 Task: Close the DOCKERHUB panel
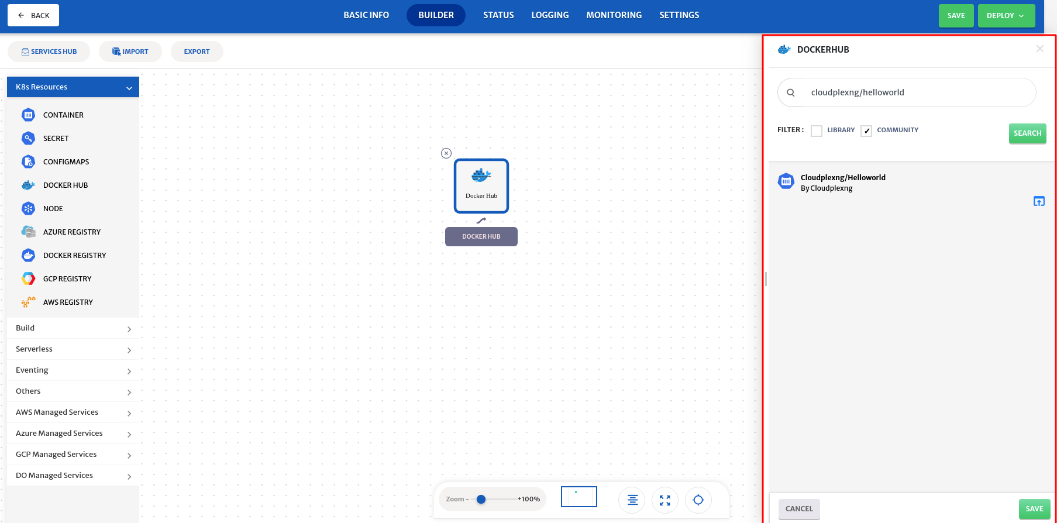pos(1040,49)
